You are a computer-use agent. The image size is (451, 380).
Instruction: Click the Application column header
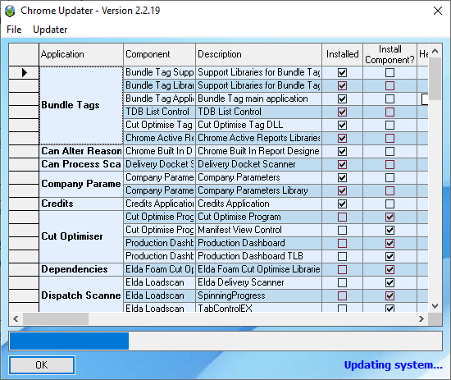tap(81, 54)
